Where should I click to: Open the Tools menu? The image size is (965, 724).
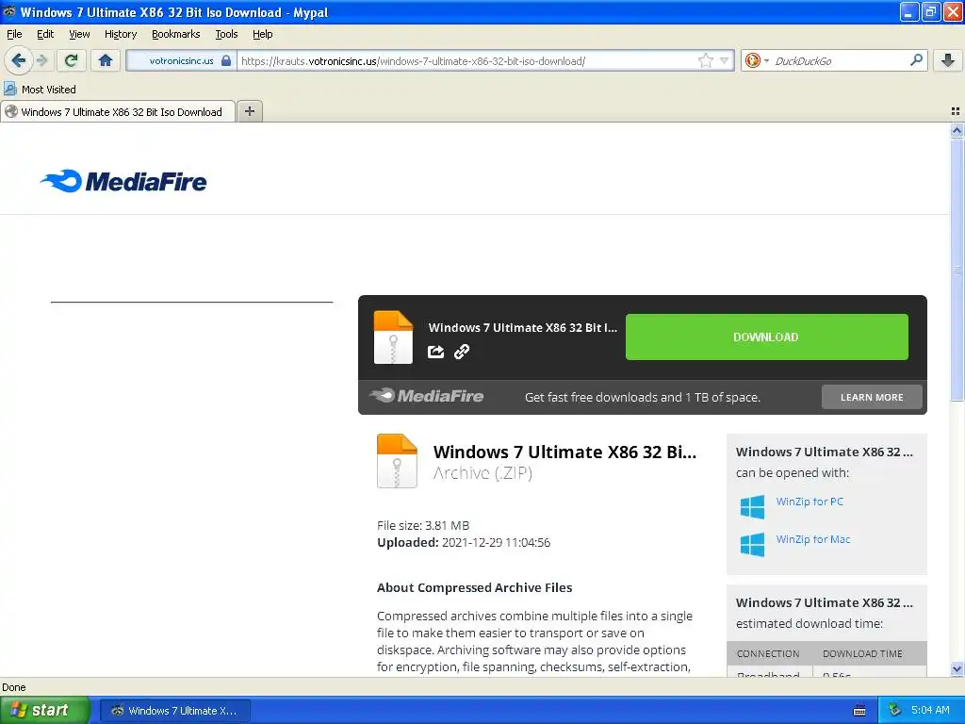226,34
